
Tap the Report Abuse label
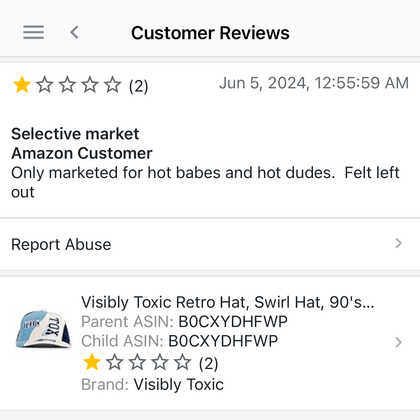click(x=61, y=244)
